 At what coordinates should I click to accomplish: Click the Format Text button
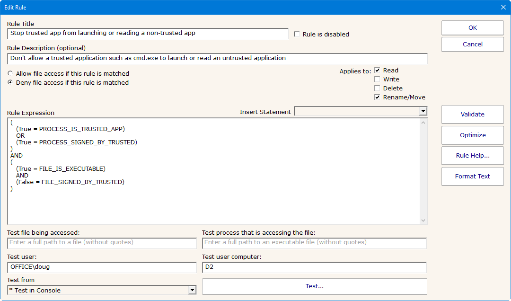(x=472, y=176)
